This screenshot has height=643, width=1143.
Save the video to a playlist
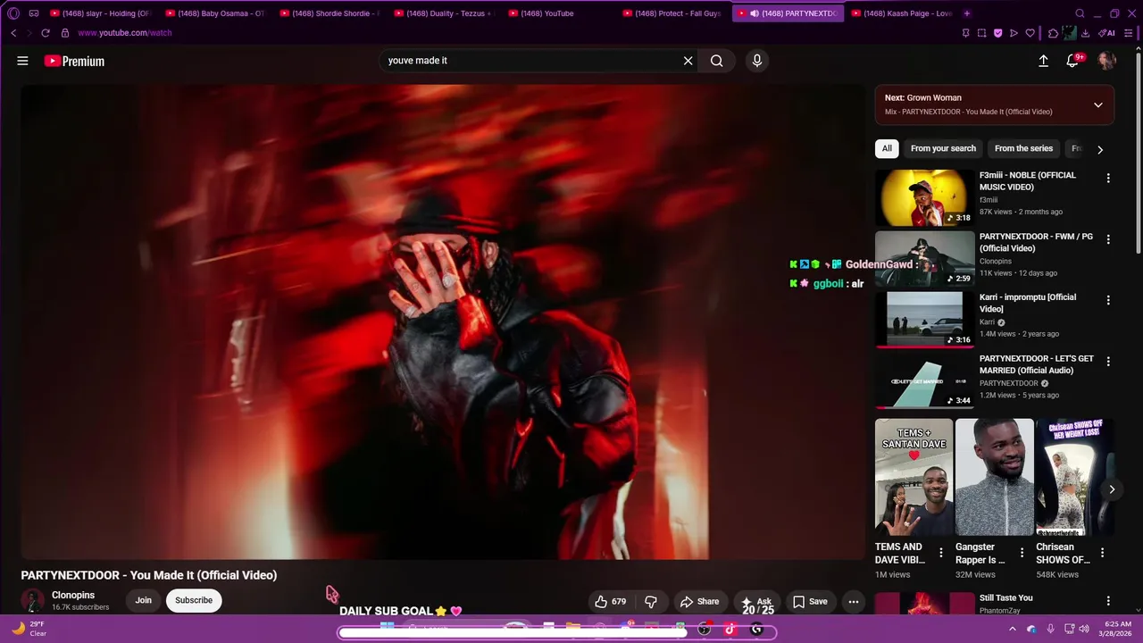pos(810,601)
